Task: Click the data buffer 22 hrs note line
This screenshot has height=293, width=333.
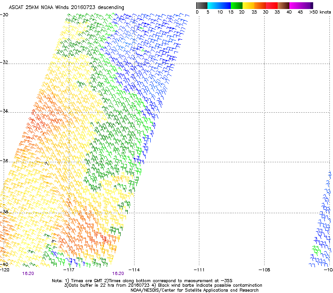Action: point(163,285)
